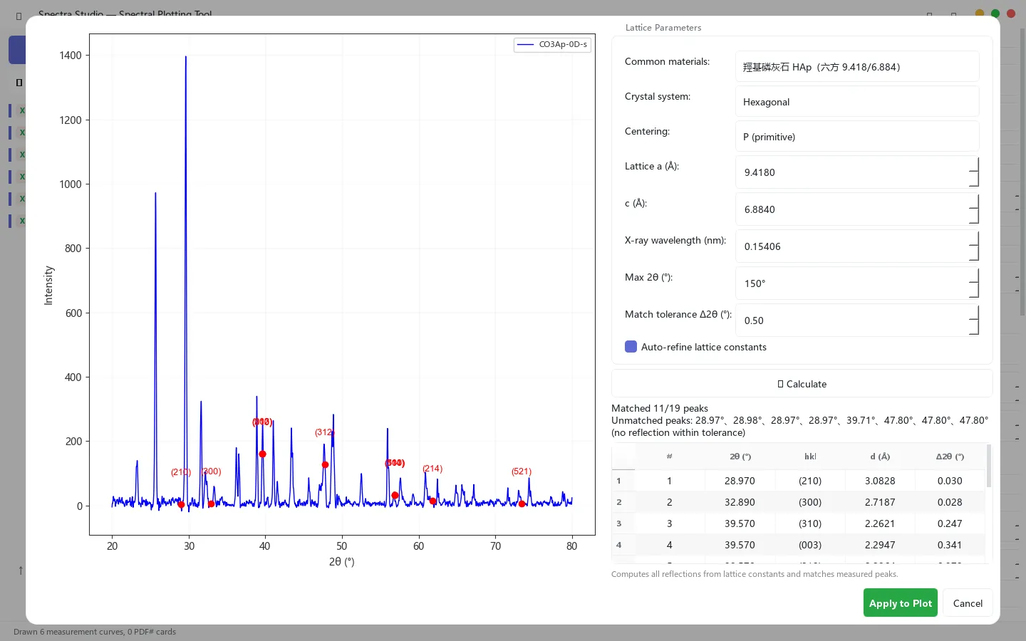Image resolution: width=1026 pixels, height=641 pixels.
Task: Click the green Apply to Plot button
Action: pyautogui.click(x=900, y=603)
